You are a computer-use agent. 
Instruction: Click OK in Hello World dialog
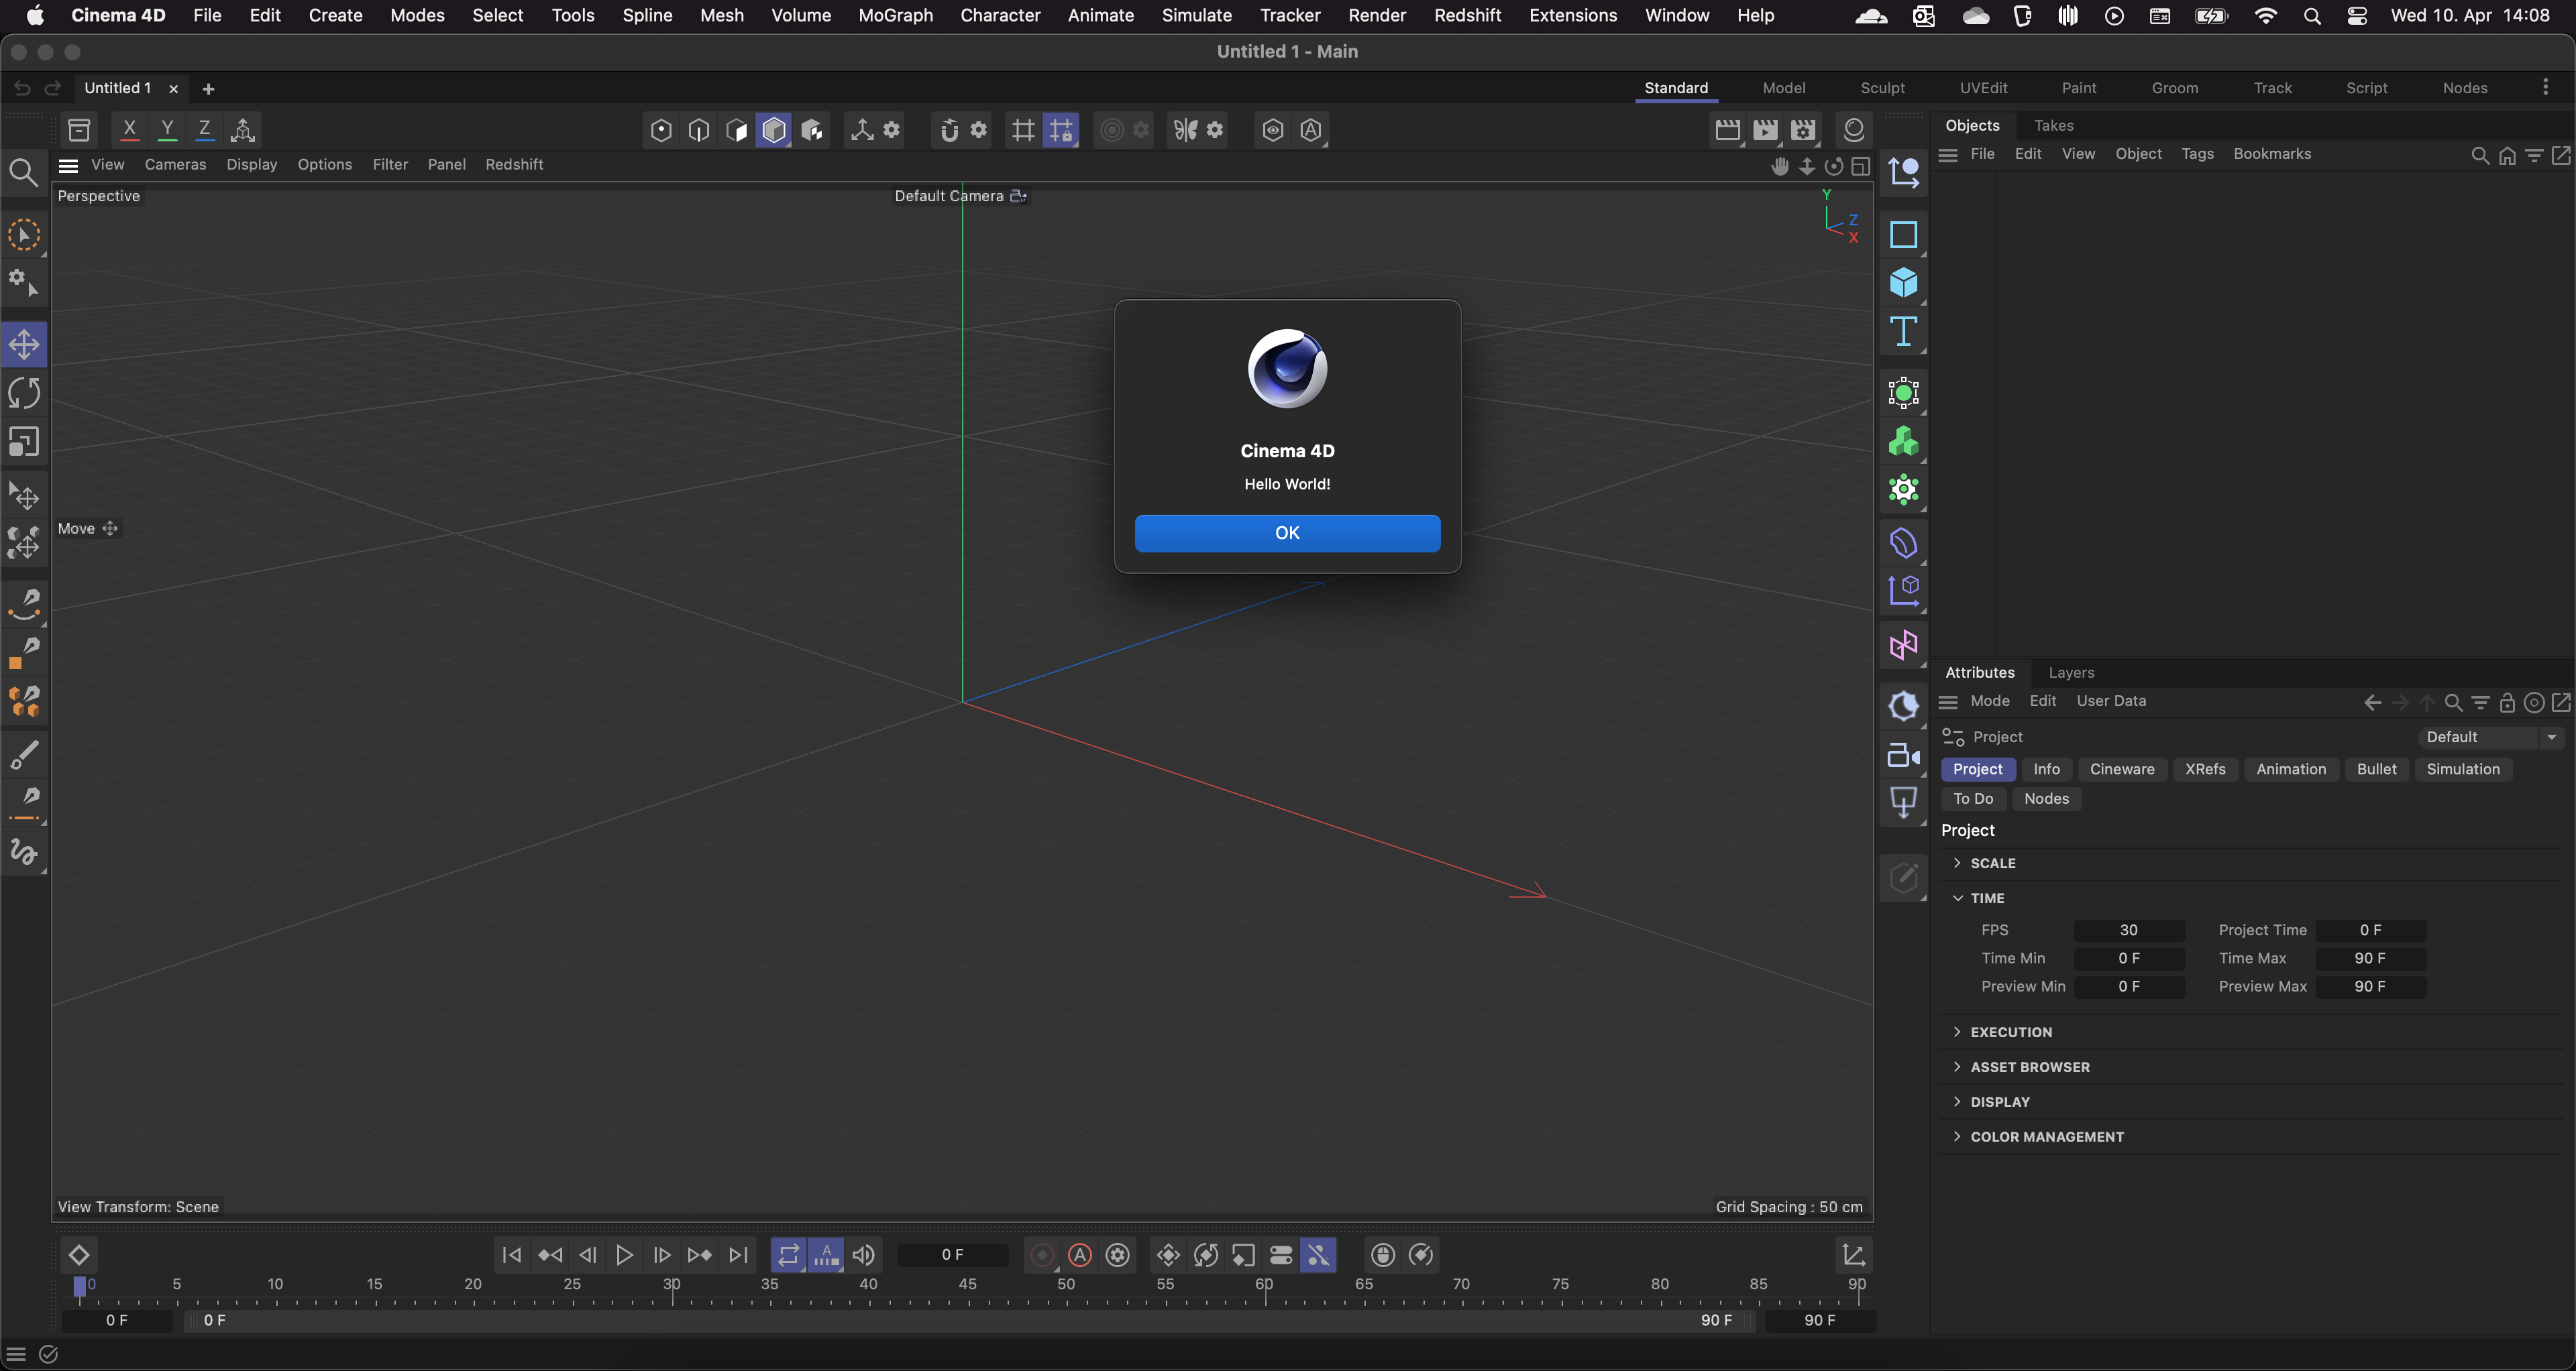1287,532
